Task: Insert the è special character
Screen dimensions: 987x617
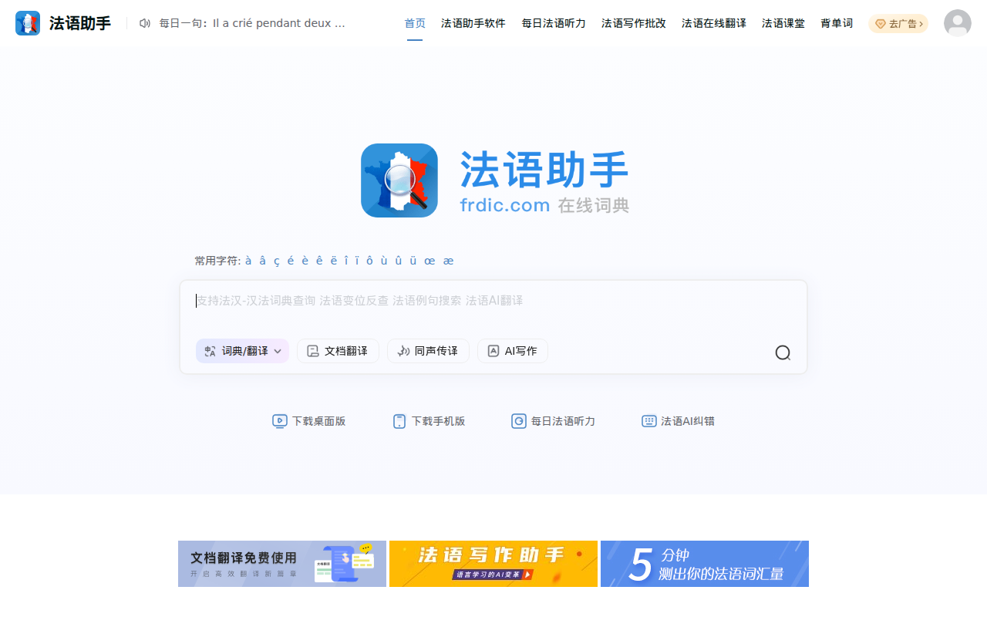Action: (305, 261)
